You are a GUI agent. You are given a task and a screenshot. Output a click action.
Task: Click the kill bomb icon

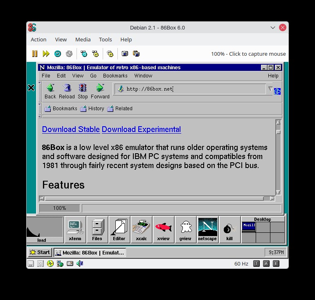tap(229, 230)
